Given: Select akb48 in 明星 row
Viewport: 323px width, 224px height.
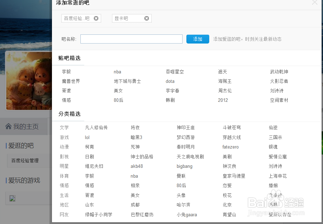Looking at the screenshot, I should 137,166.
